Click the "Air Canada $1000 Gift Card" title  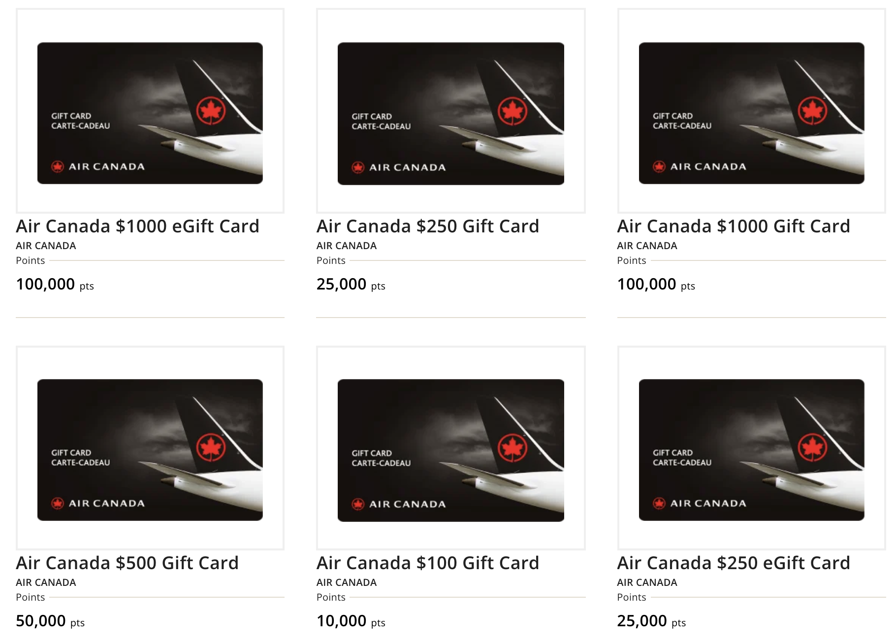[733, 226]
